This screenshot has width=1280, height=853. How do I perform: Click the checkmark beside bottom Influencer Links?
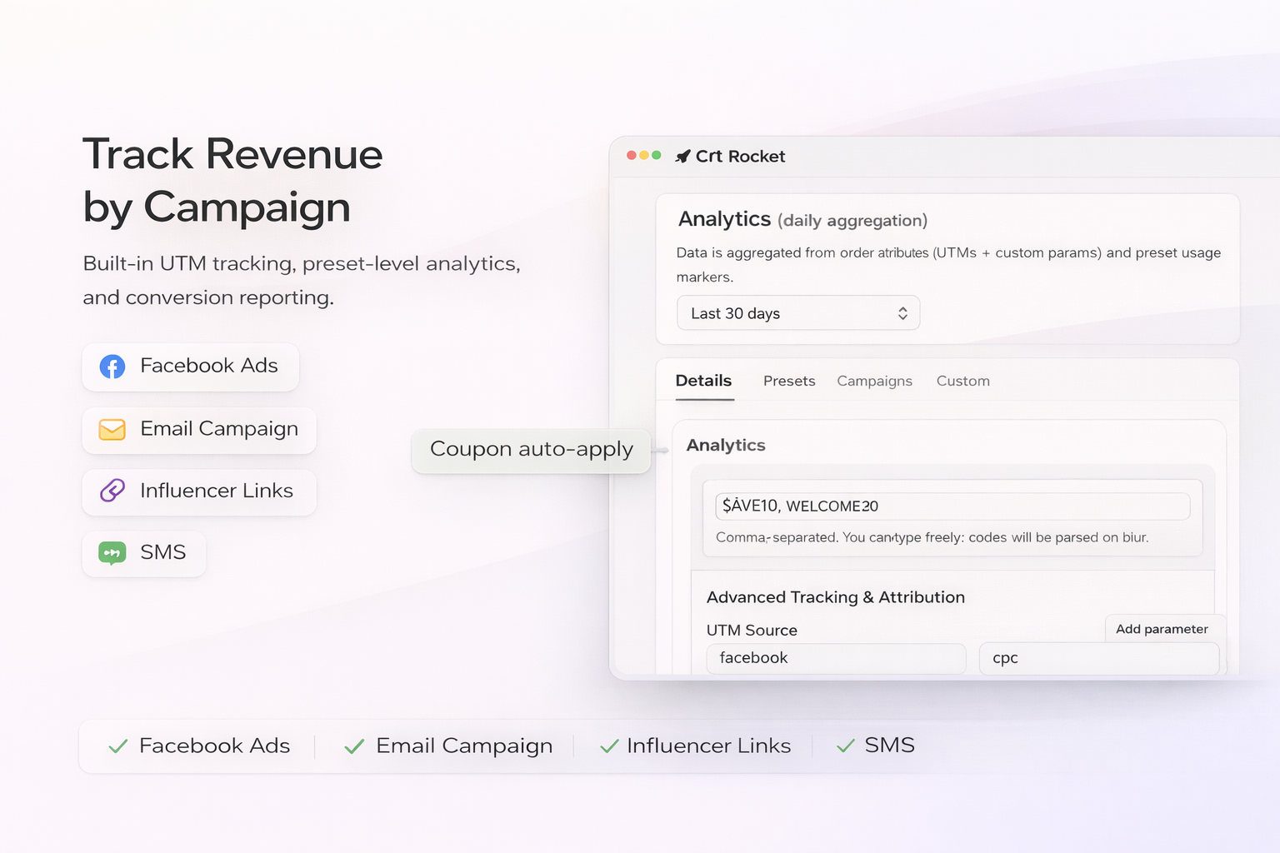[609, 746]
